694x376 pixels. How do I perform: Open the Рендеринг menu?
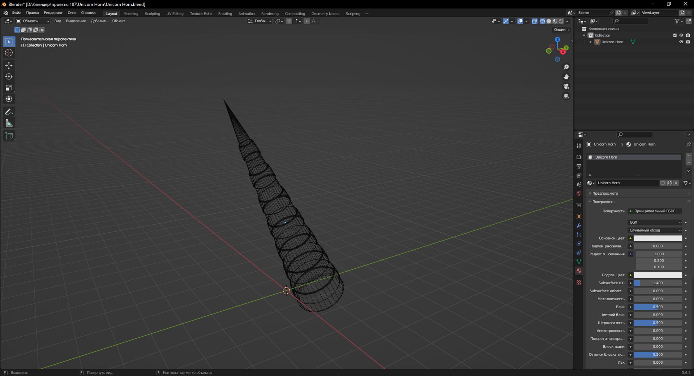point(53,13)
